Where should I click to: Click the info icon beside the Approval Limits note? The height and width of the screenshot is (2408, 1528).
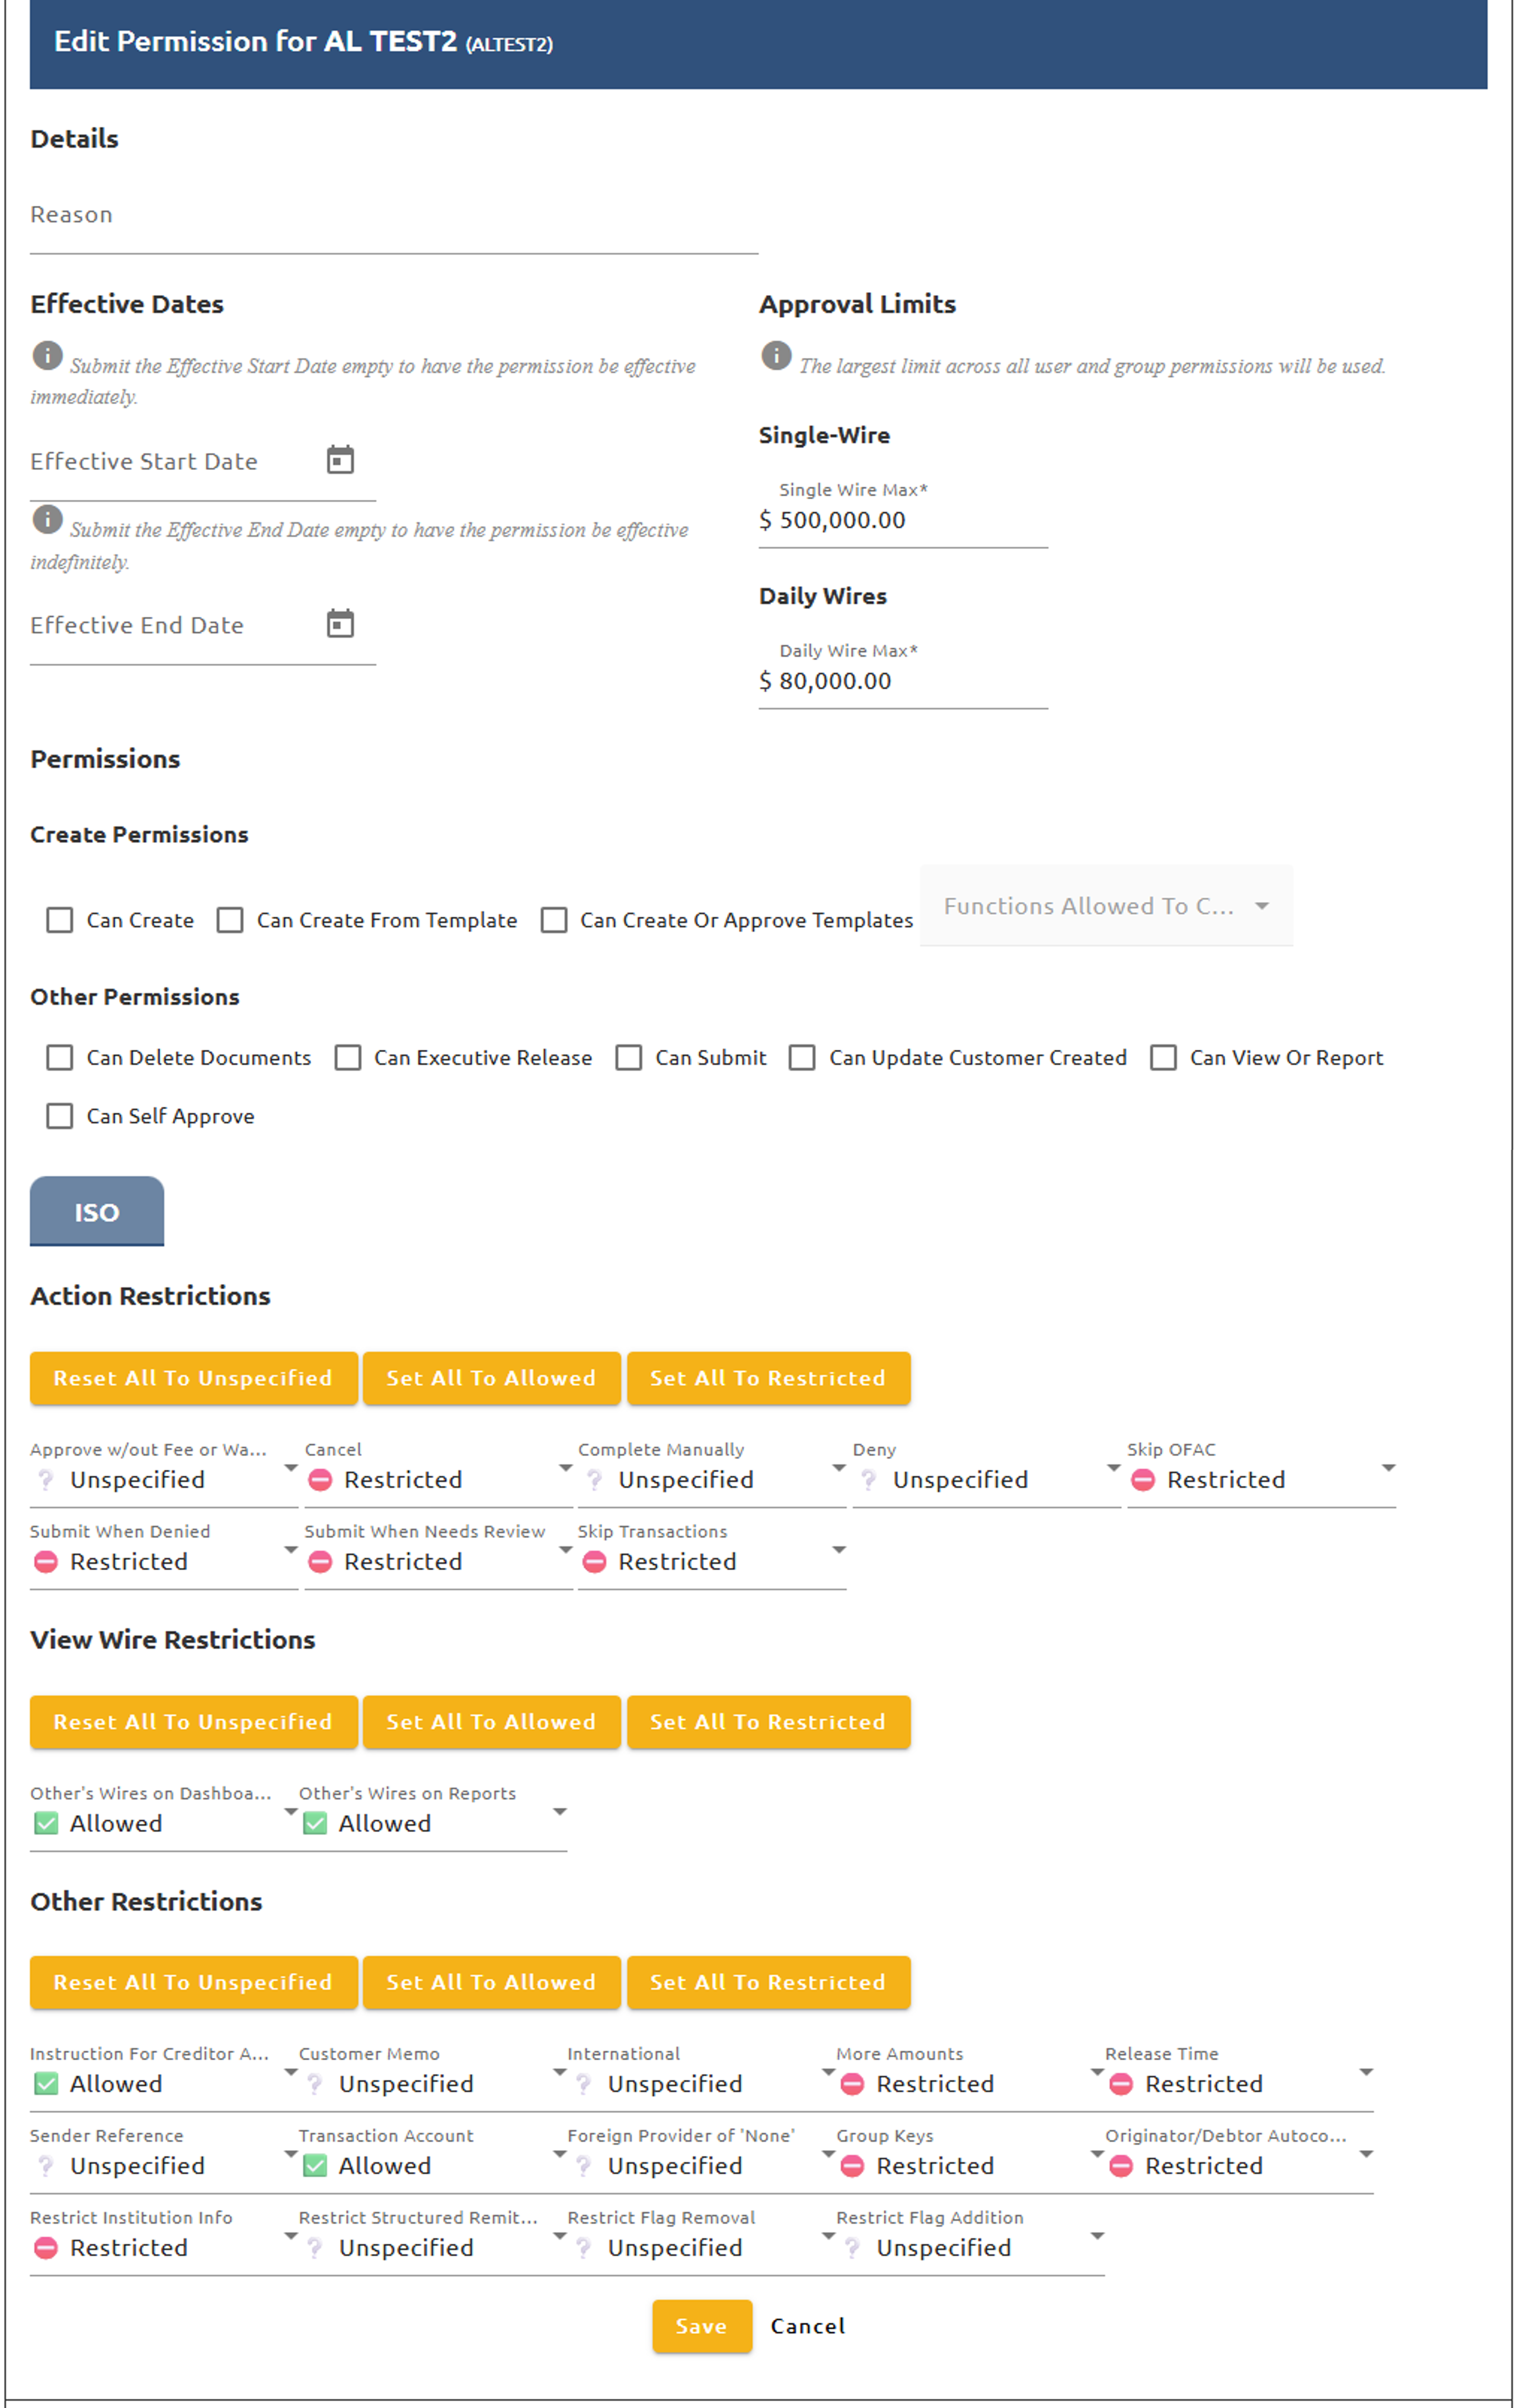pos(776,355)
